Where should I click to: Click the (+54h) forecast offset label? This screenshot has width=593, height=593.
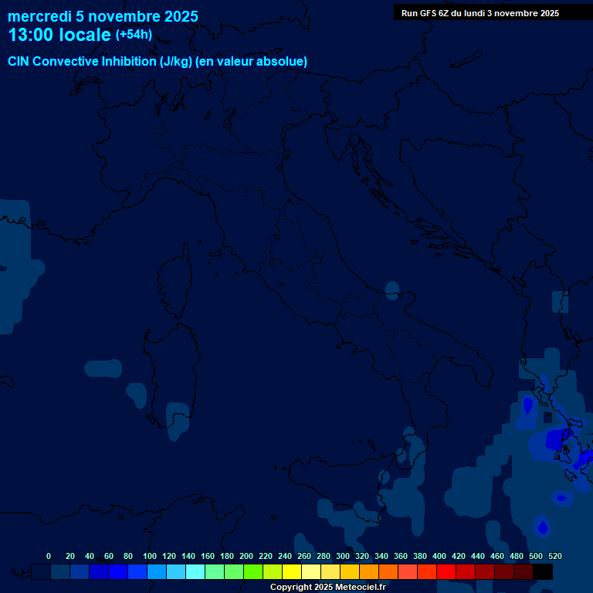point(134,35)
